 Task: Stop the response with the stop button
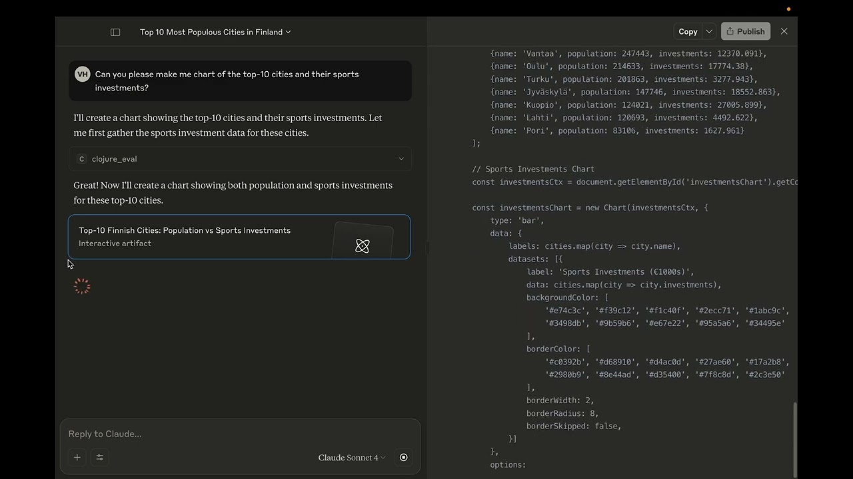coord(403,457)
